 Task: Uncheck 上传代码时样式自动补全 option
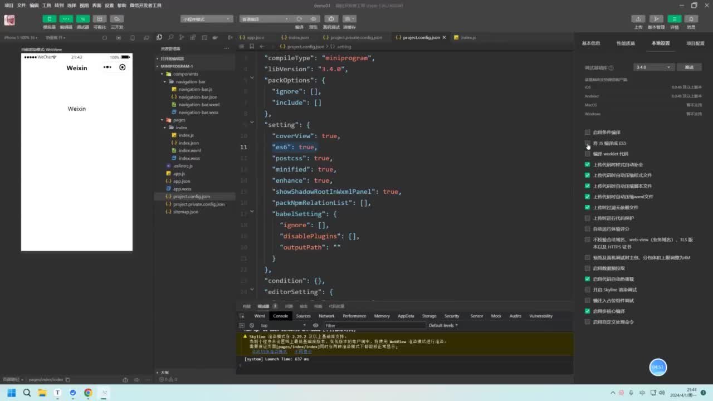click(x=587, y=165)
